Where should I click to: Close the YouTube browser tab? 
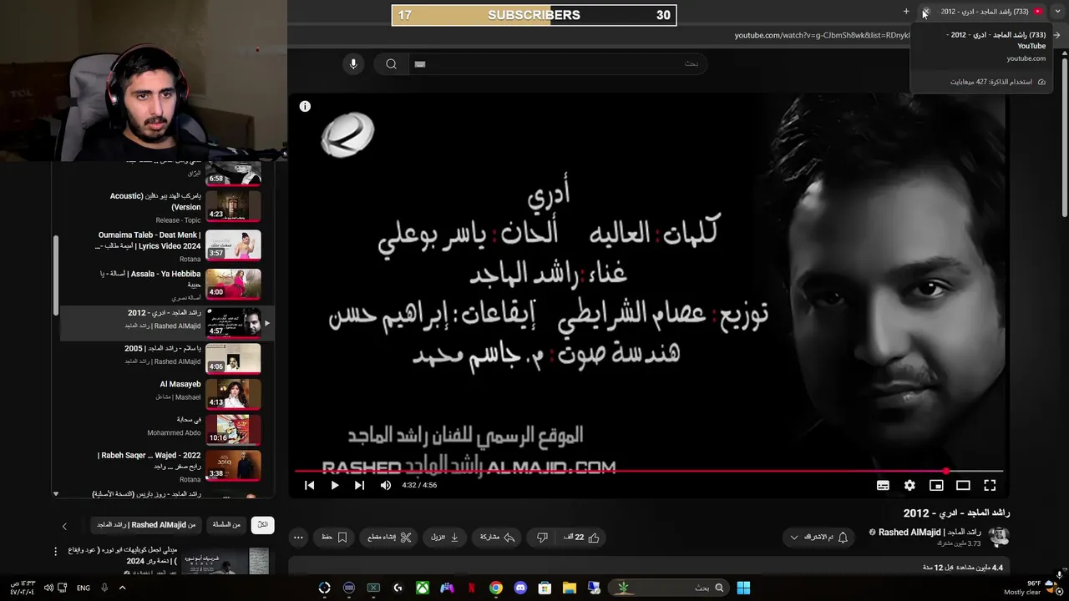[925, 12]
